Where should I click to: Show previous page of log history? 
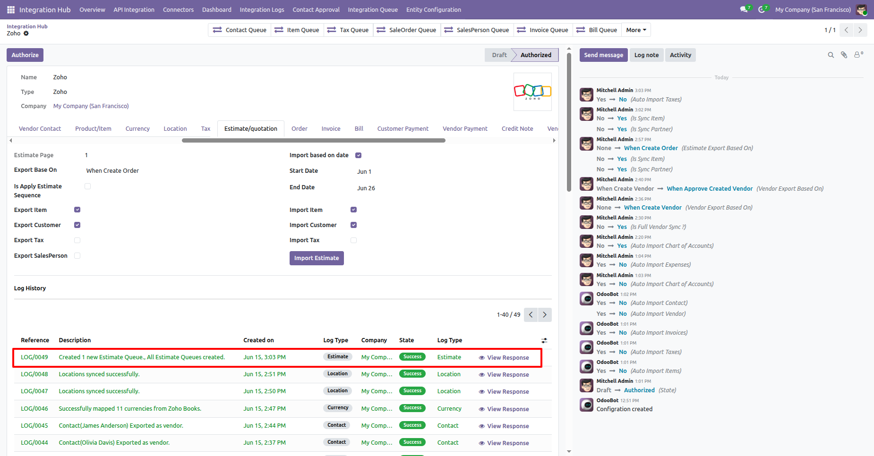531,315
